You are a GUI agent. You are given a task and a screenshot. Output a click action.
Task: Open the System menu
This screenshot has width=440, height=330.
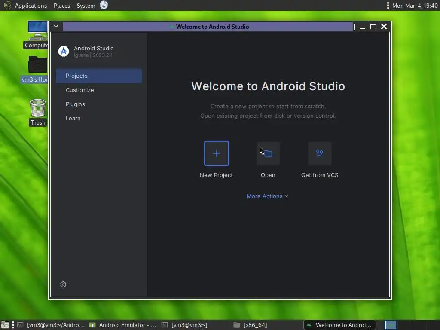86,6
